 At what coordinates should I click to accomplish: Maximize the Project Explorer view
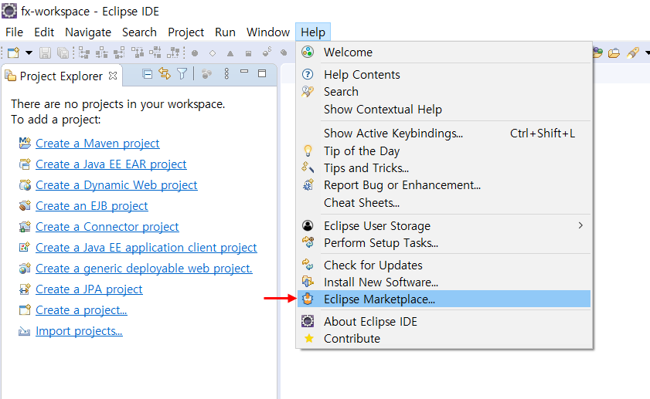(x=262, y=73)
